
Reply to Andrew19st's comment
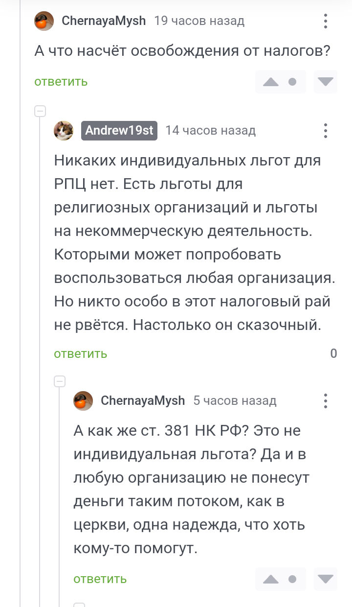(81, 354)
